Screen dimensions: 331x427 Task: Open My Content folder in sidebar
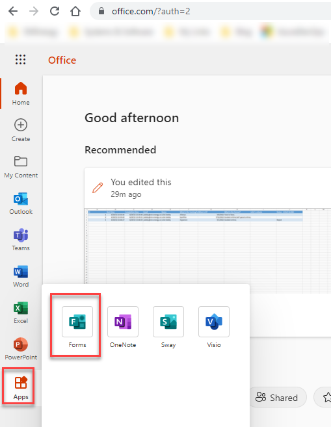click(21, 166)
